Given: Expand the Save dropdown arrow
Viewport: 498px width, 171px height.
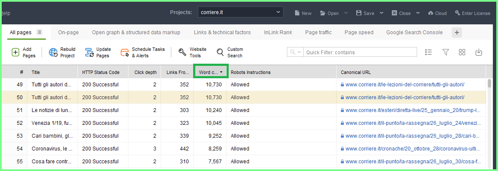Looking at the screenshot, I should (382, 13).
